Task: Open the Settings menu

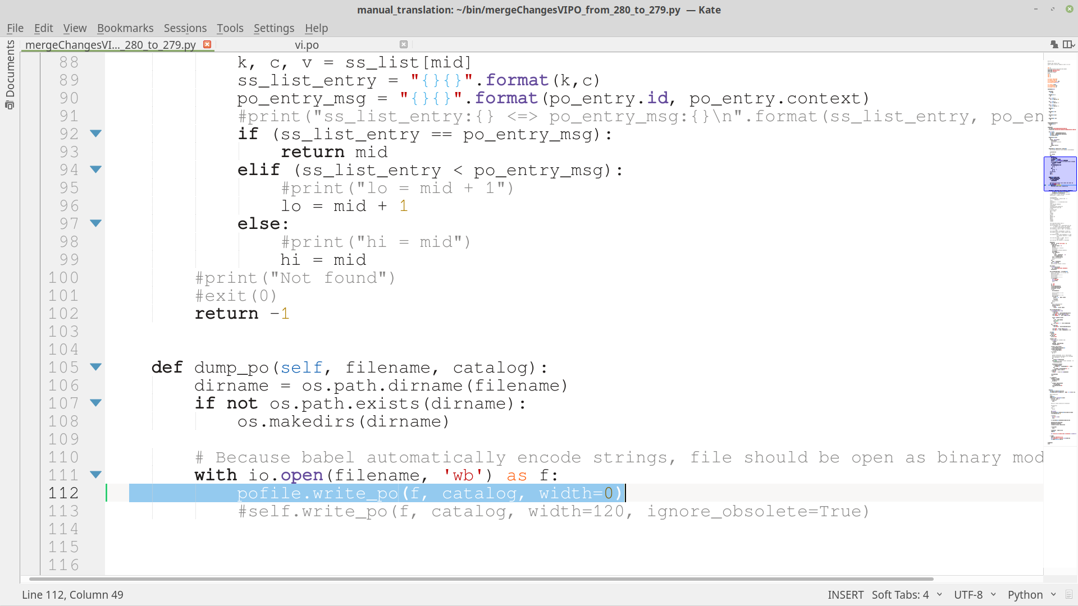Action: pos(273,27)
